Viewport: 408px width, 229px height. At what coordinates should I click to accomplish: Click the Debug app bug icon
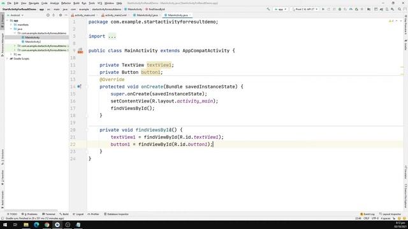tap(340, 9)
